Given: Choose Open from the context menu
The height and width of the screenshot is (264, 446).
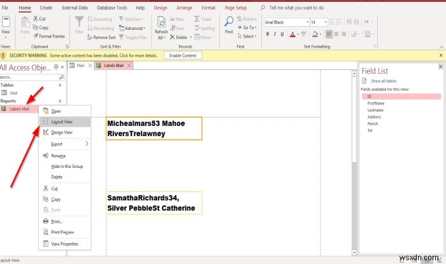Looking at the screenshot, I should [x=65, y=111].
